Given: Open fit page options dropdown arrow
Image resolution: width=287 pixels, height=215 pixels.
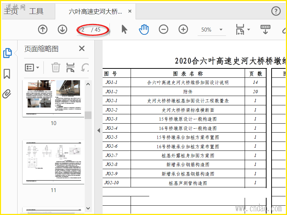Looking at the screenshot, I should 248,30.
